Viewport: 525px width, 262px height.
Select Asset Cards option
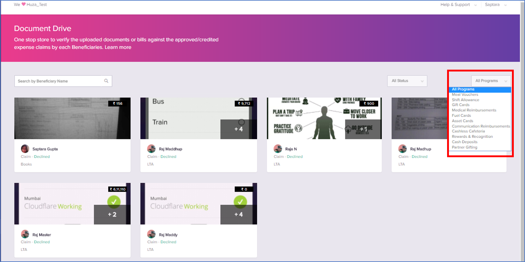[x=480, y=121]
